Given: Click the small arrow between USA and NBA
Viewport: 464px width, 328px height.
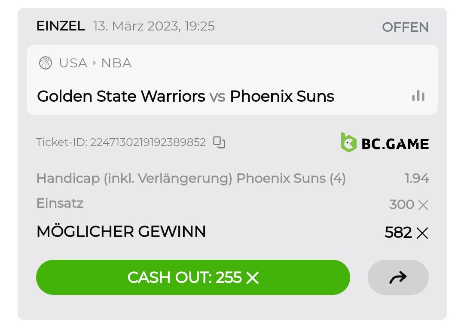Looking at the screenshot, I should [95, 63].
